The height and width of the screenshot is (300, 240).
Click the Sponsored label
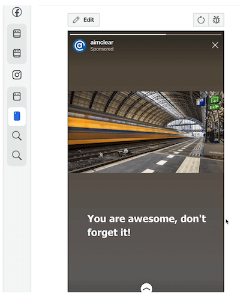(x=102, y=49)
